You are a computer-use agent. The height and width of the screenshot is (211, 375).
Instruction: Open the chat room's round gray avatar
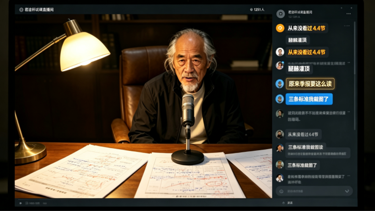pyautogui.click(x=280, y=14)
